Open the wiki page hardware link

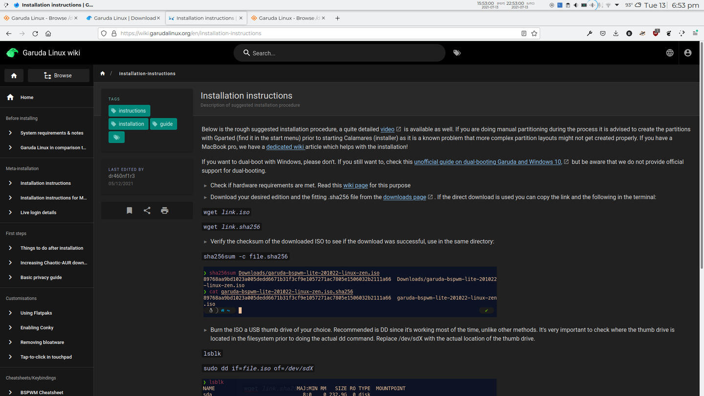click(355, 186)
